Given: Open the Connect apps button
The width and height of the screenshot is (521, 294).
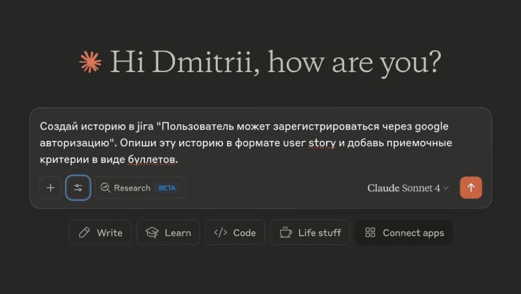Looking at the screenshot, I should click(x=404, y=233).
